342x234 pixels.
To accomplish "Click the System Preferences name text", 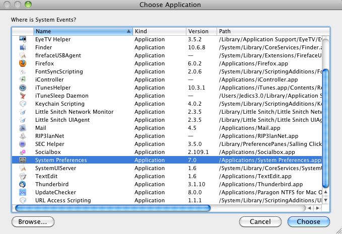I will pyautogui.click(x=61, y=160).
